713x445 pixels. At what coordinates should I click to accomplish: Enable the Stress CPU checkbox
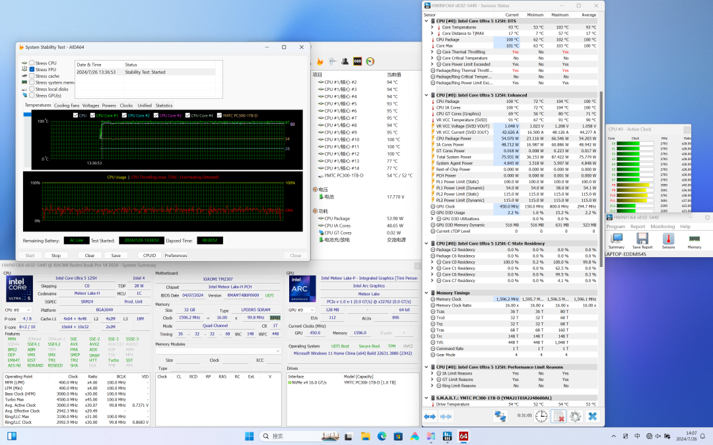(32, 63)
